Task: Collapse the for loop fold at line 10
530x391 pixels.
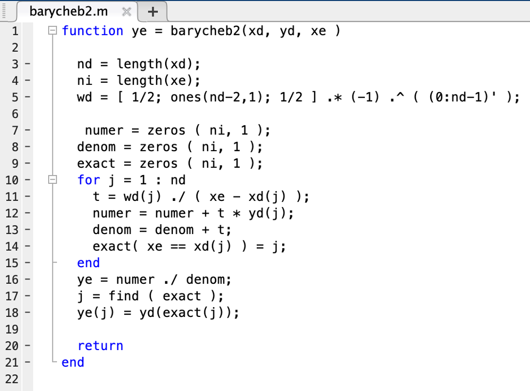Action: (52, 180)
